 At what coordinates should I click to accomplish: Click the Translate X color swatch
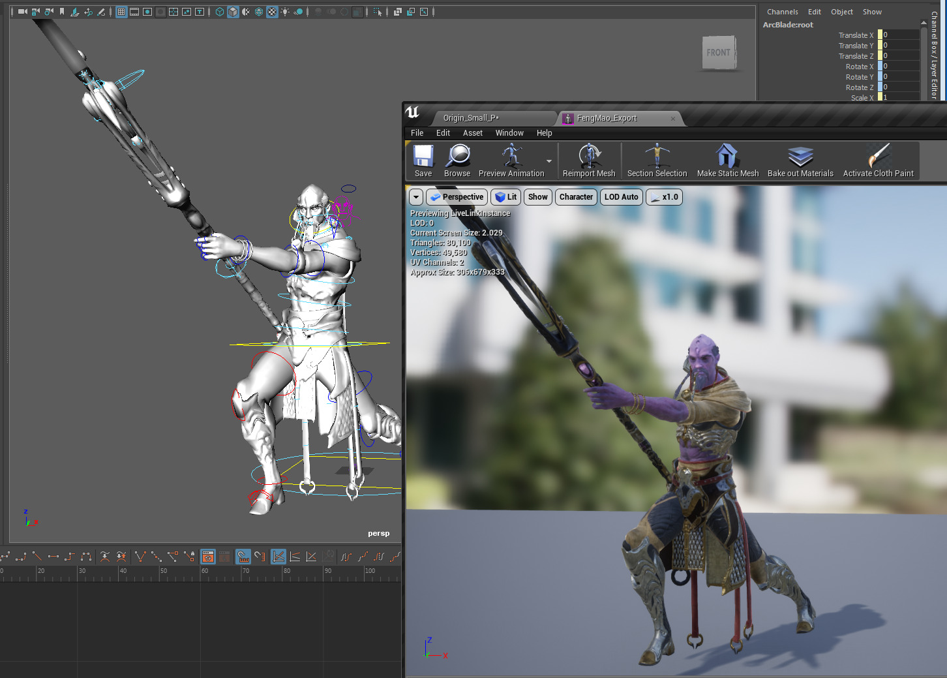point(880,35)
